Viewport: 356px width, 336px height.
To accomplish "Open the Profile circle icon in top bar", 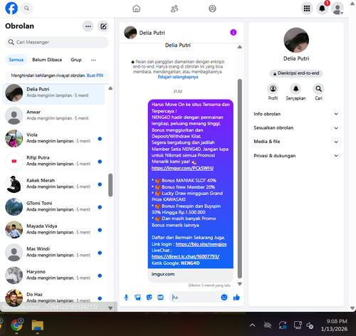I will coord(212,9).
